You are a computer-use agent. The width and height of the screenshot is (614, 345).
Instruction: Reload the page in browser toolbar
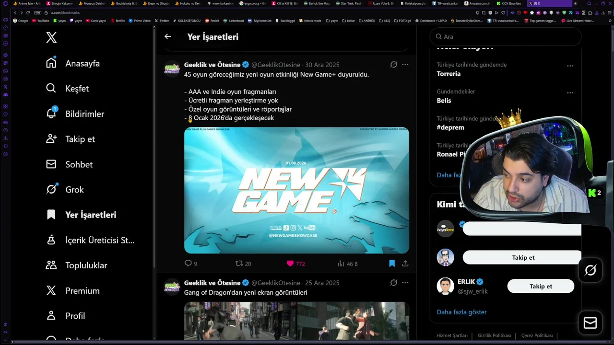28,12
